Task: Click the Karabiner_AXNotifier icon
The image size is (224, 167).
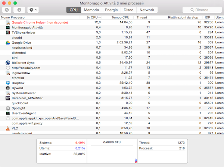Action: (x=8, y=98)
